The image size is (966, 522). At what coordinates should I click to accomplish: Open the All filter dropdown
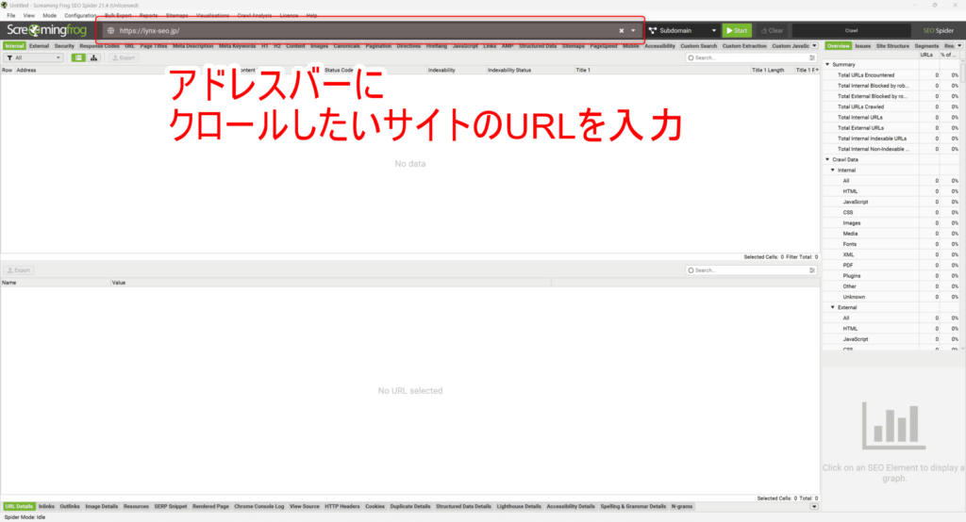pyautogui.click(x=33, y=57)
